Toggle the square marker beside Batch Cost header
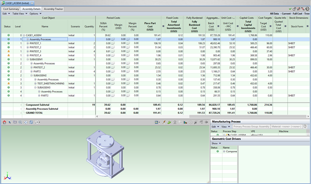This screenshot has height=184, width=311. [218, 26]
